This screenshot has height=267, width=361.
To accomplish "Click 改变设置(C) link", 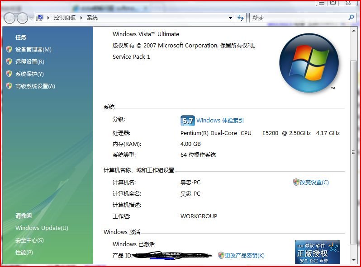I will tap(314, 183).
